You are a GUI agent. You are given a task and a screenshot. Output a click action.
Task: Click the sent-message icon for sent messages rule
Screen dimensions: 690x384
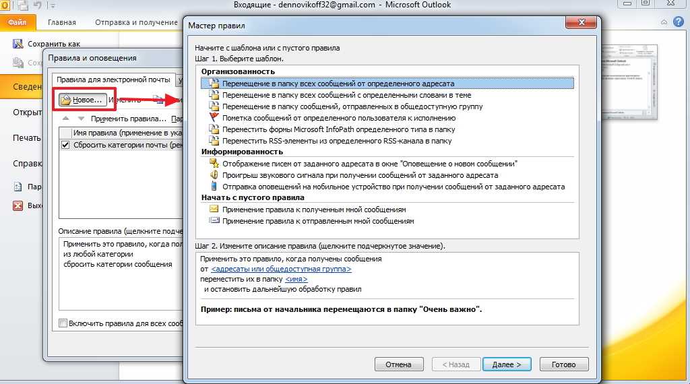tap(214, 221)
